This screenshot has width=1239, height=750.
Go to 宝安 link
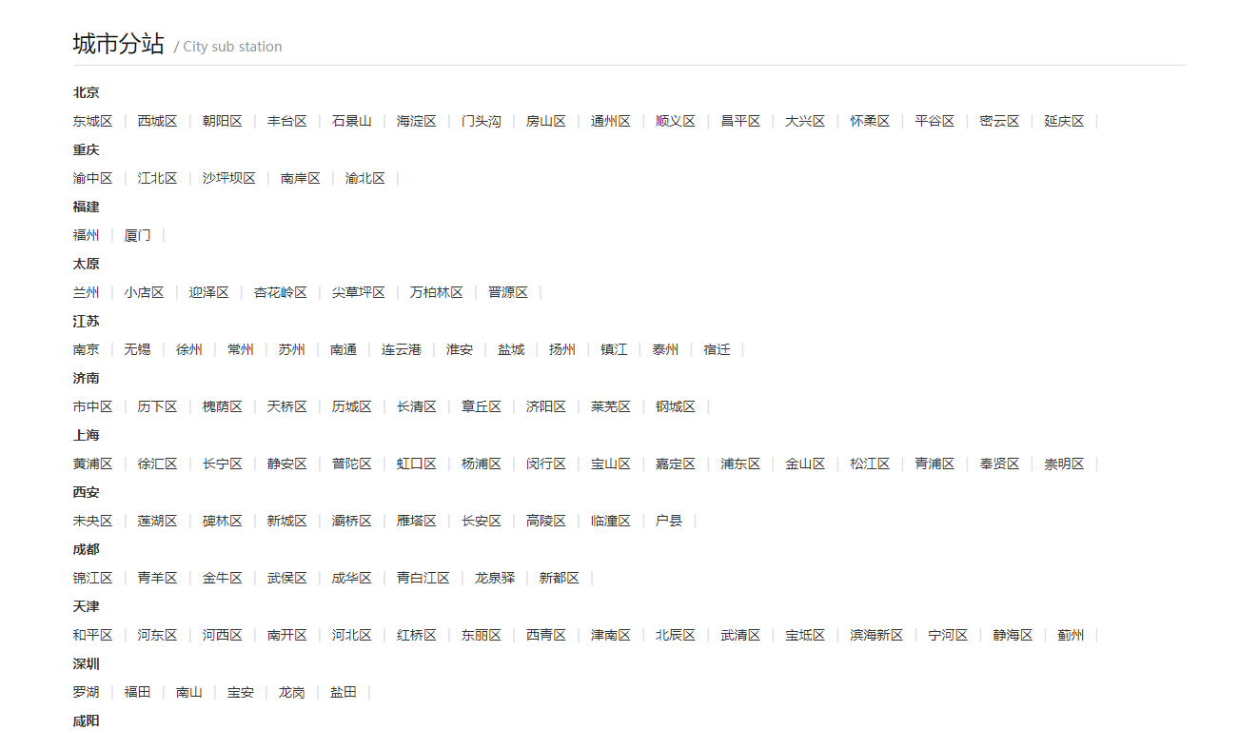tap(240, 692)
